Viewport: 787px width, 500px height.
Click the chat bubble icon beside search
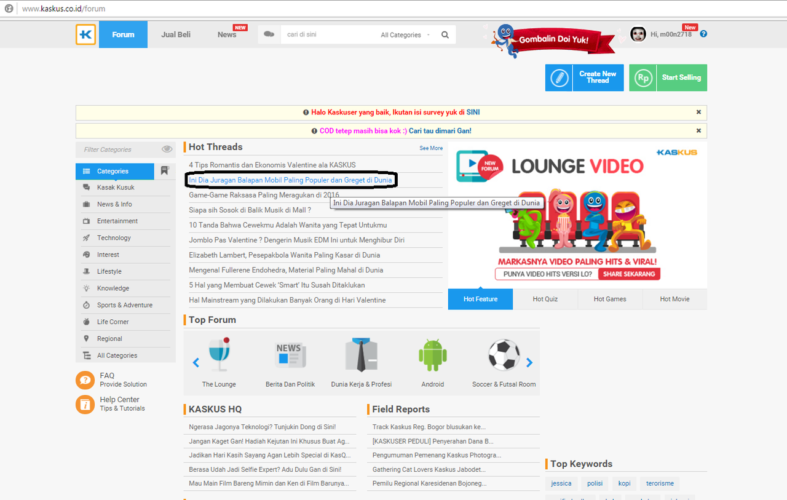click(x=269, y=34)
